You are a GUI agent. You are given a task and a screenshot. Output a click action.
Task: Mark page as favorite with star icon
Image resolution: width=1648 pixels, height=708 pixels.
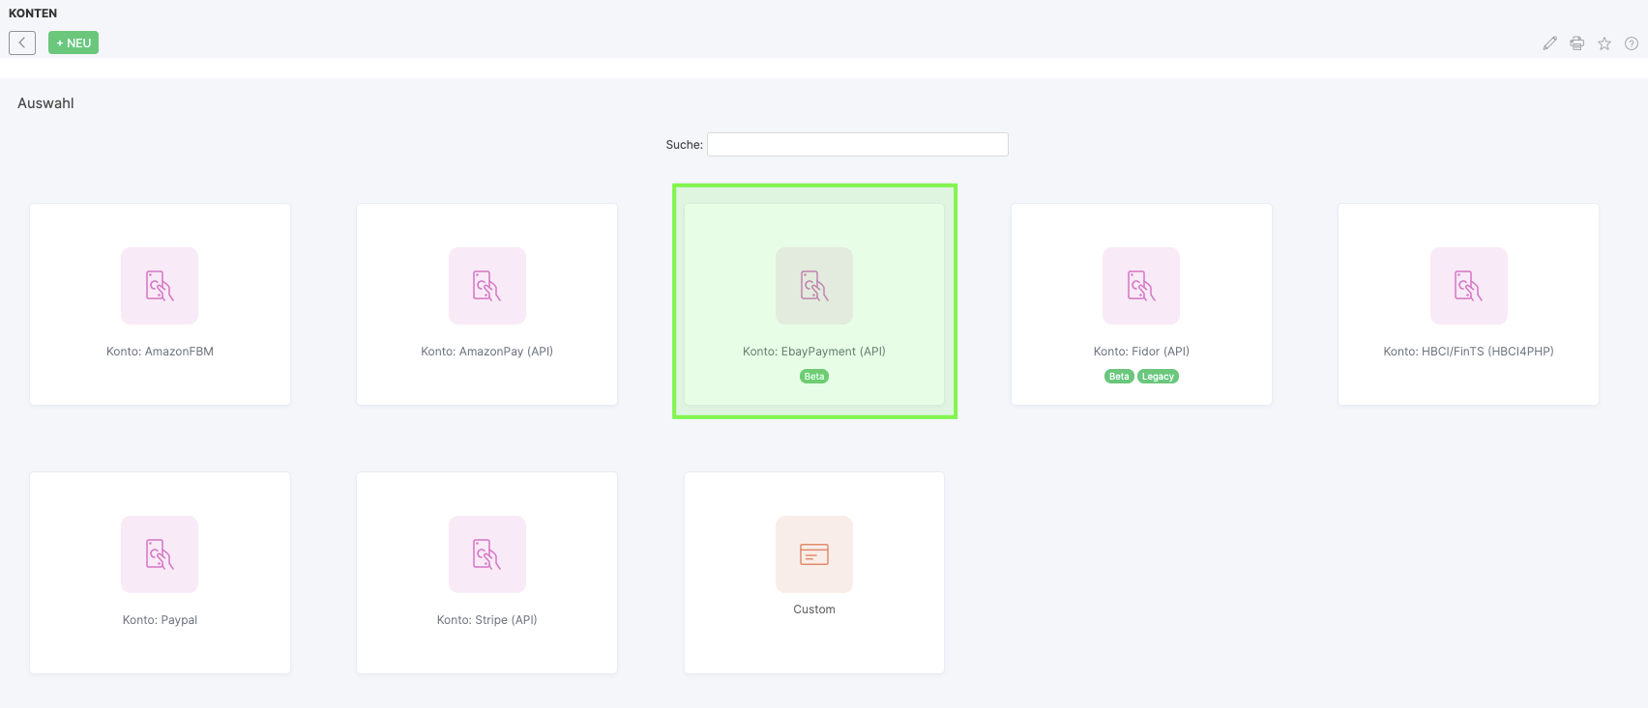pos(1604,43)
